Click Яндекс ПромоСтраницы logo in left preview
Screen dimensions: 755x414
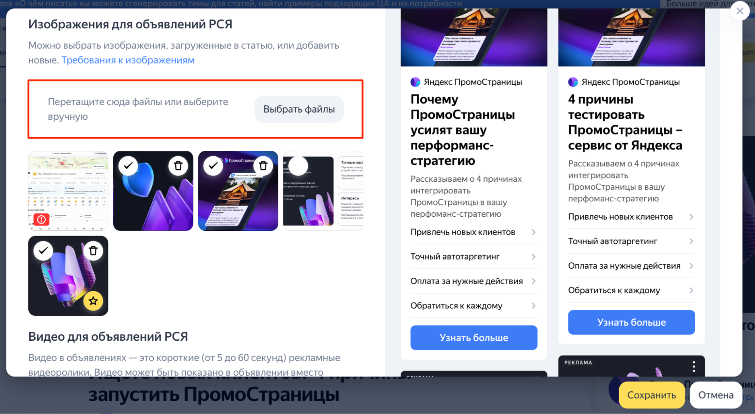(415, 82)
